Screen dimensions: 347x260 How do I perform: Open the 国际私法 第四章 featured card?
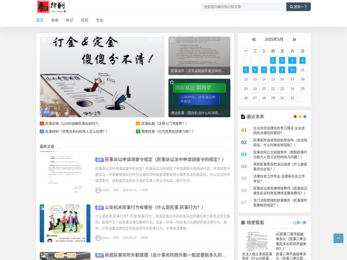pyautogui.click(x=199, y=98)
